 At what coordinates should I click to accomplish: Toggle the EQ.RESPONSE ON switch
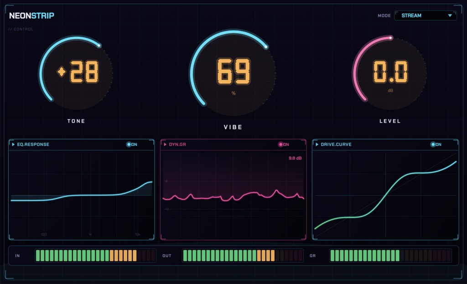pyautogui.click(x=132, y=145)
